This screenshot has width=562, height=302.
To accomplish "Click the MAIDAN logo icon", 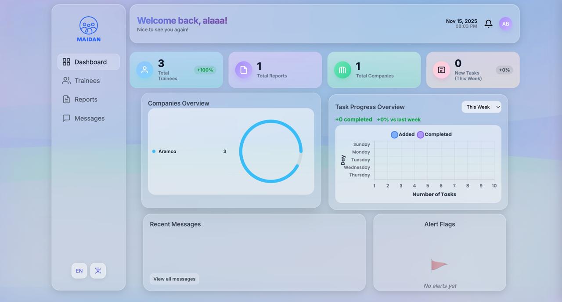I will [88, 25].
